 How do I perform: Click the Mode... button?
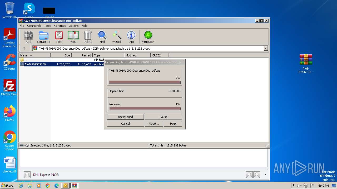point(154,124)
